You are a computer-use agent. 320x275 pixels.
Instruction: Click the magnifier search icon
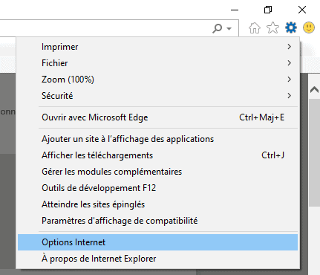point(217,28)
